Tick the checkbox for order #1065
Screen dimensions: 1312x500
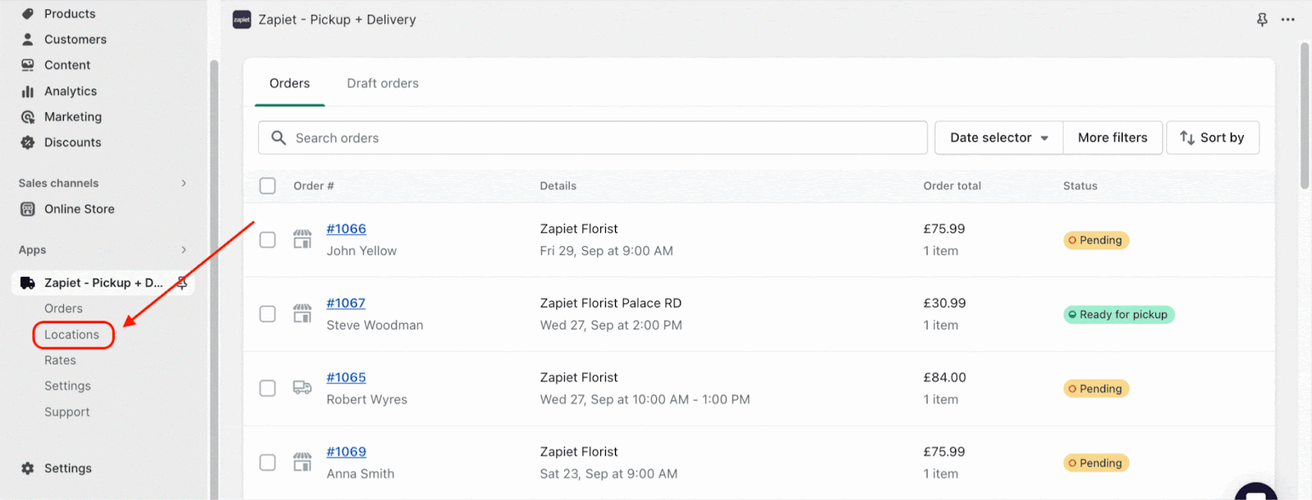[267, 389]
